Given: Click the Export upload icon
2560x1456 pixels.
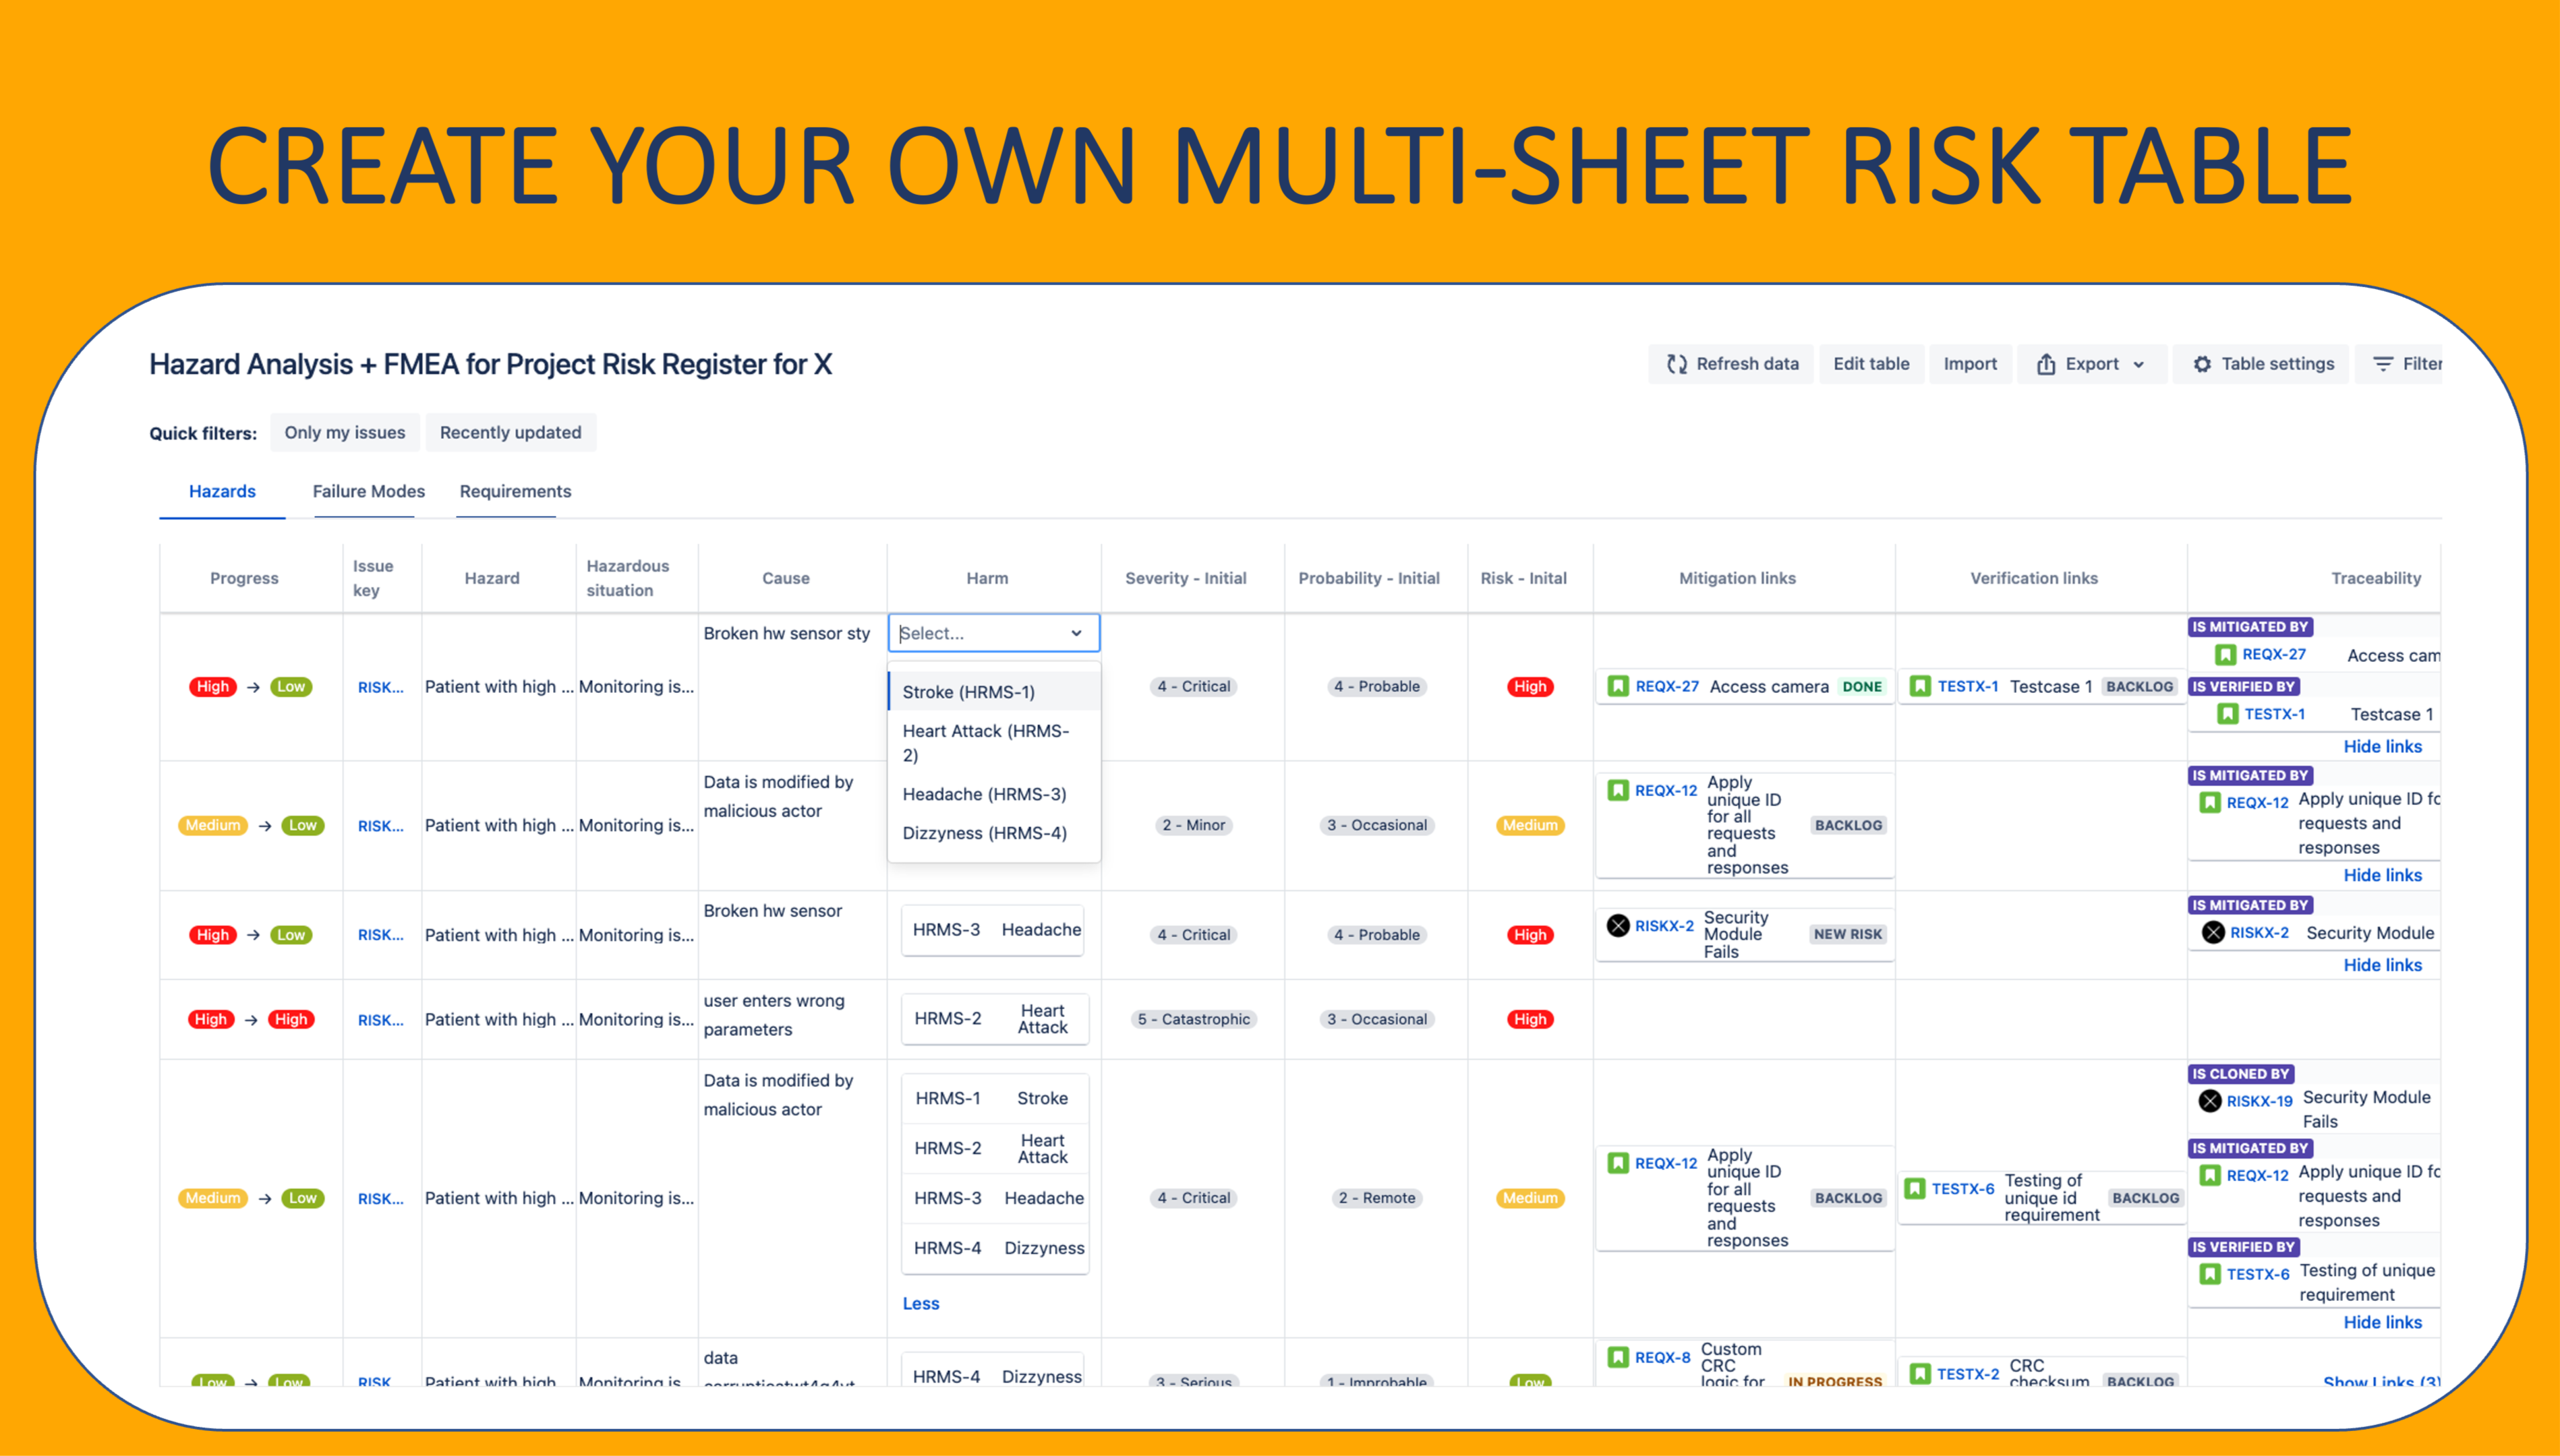Looking at the screenshot, I should (x=2046, y=365).
